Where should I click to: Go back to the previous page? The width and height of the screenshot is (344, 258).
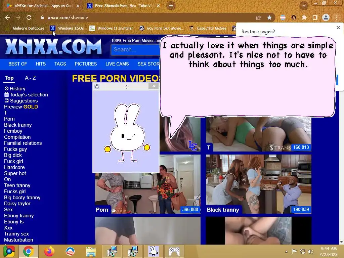click(x=7, y=17)
